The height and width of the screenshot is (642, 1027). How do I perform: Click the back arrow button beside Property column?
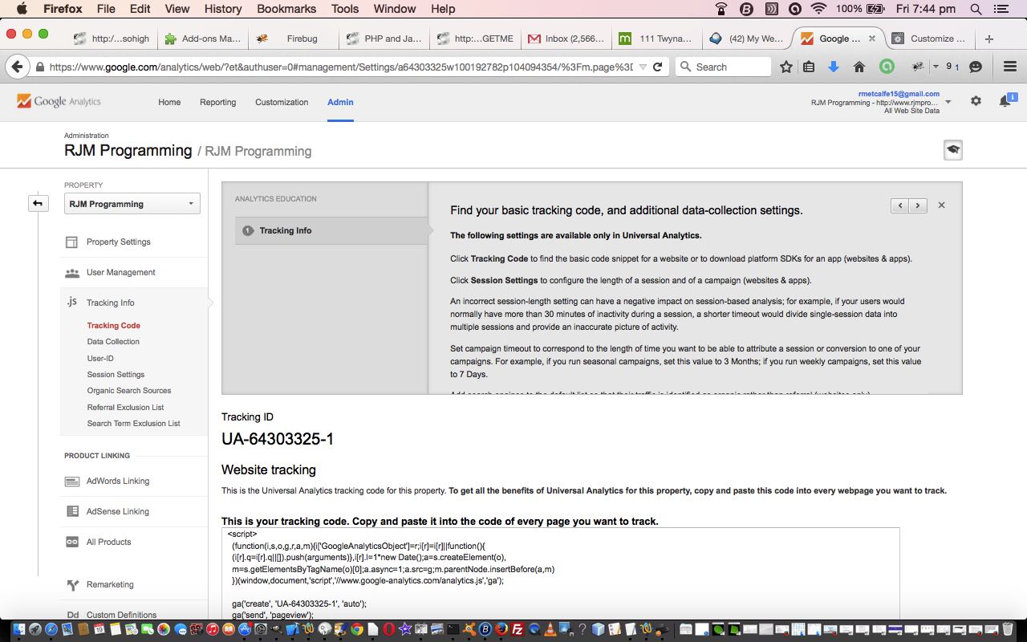point(38,203)
